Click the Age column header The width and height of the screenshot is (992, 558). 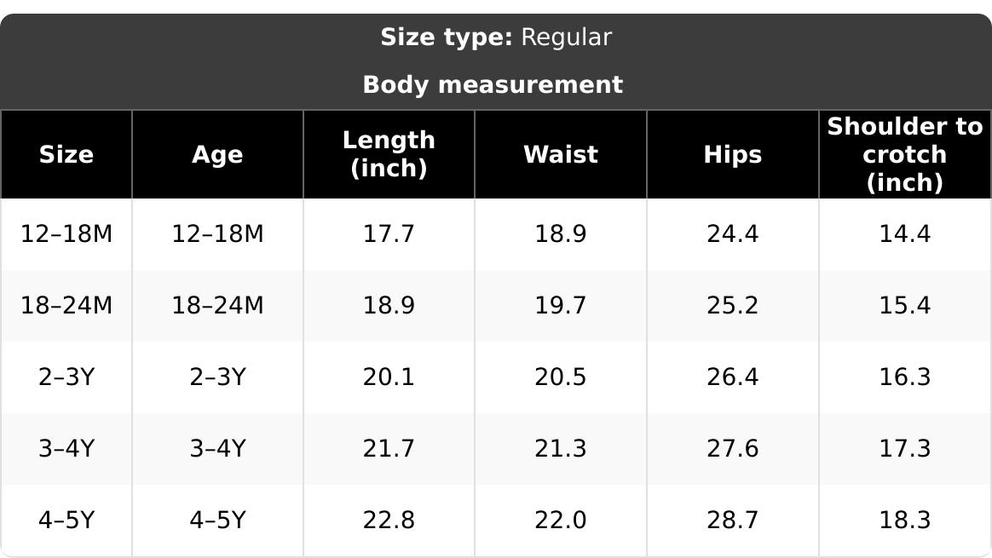pos(217,154)
